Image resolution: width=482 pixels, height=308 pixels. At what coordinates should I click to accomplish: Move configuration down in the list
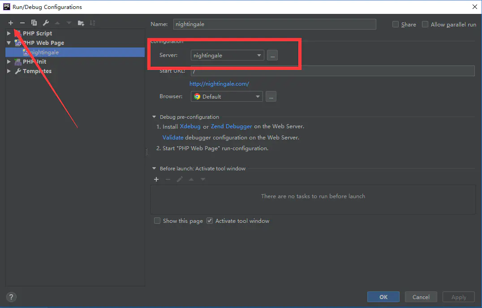point(69,23)
